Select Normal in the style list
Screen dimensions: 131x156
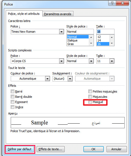tap(78, 37)
